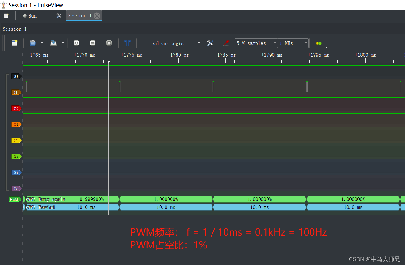
Task: Select the PWM decoder row label
Action: click(x=14, y=199)
